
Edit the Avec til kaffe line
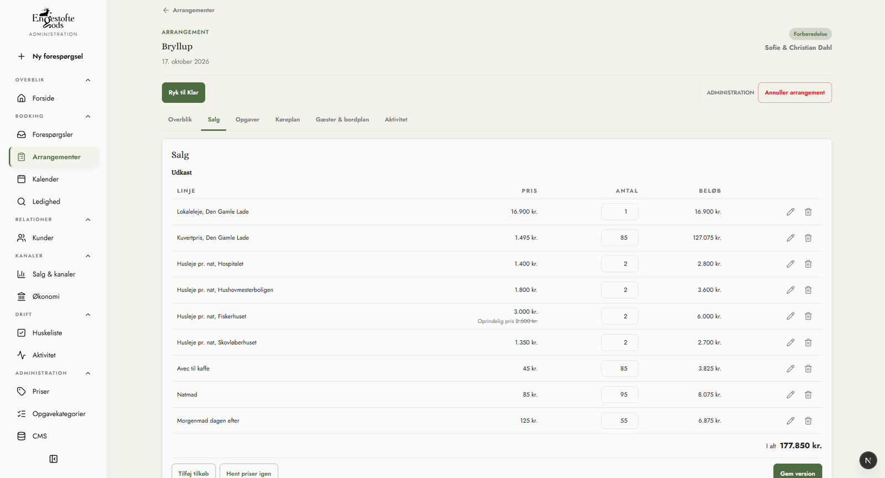[790, 368]
